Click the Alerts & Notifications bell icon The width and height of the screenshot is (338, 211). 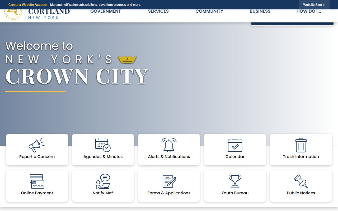tap(169, 145)
